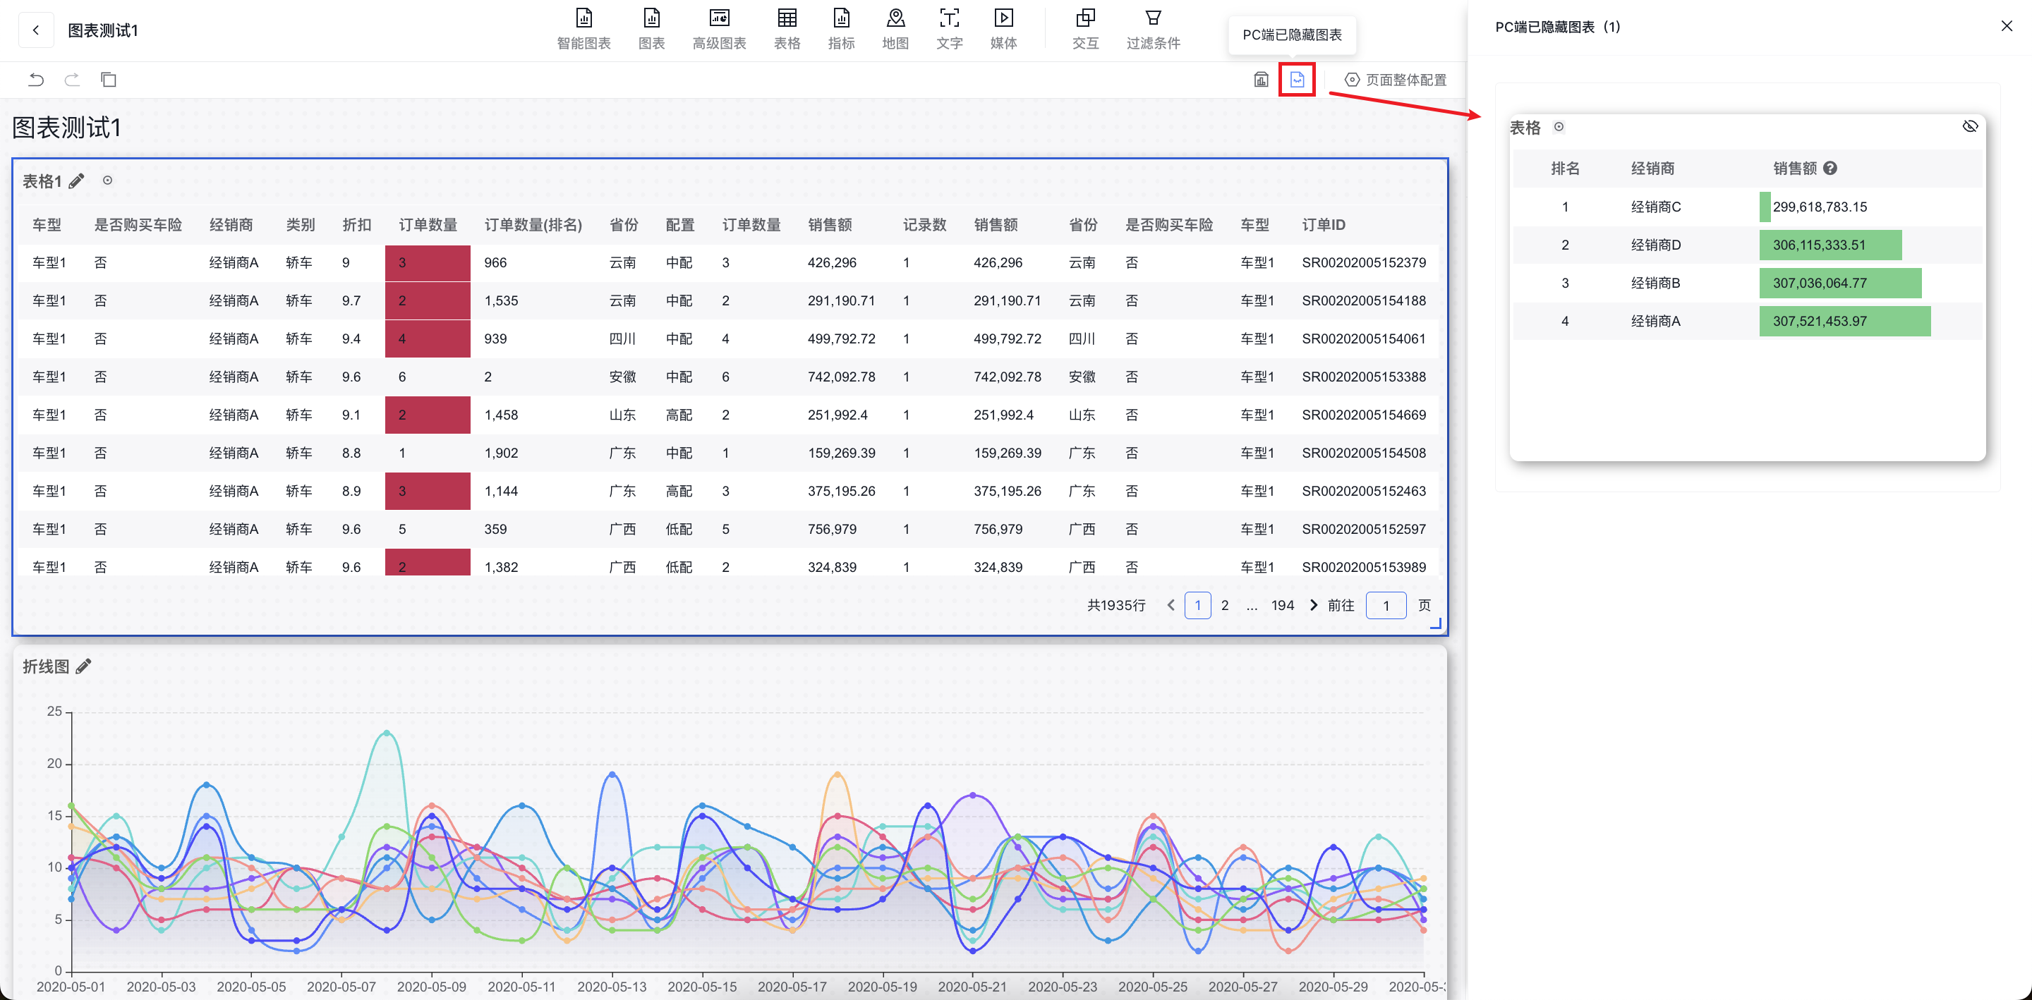Open the 图表 chart tool
Image resolution: width=2032 pixels, height=1000 pixels.
pyautogui.click(x=651, y=29)
